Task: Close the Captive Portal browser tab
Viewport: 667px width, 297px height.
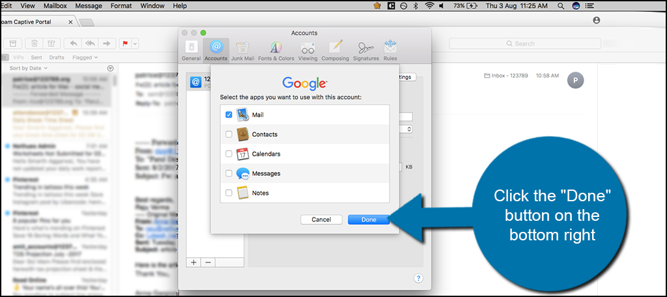Action: point(70,21)
